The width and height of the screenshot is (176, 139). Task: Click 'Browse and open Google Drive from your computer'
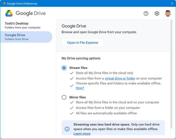point(99,32)
